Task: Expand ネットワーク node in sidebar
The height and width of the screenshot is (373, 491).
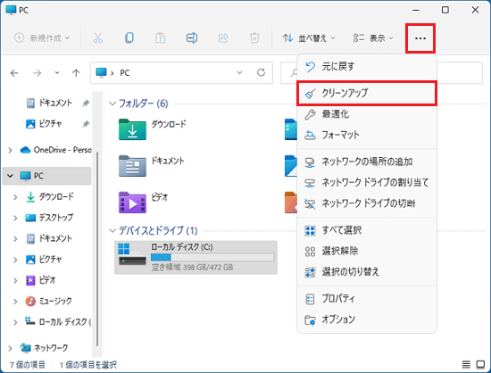Action: [11, 348]
